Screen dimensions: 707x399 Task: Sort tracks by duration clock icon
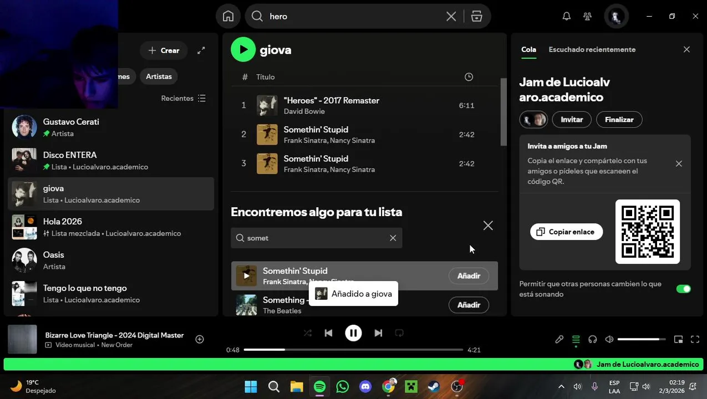(x=469, y=77)
